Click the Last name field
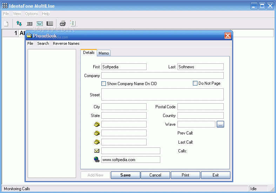This screenshot has width=276, height=193. coord(201,67)
